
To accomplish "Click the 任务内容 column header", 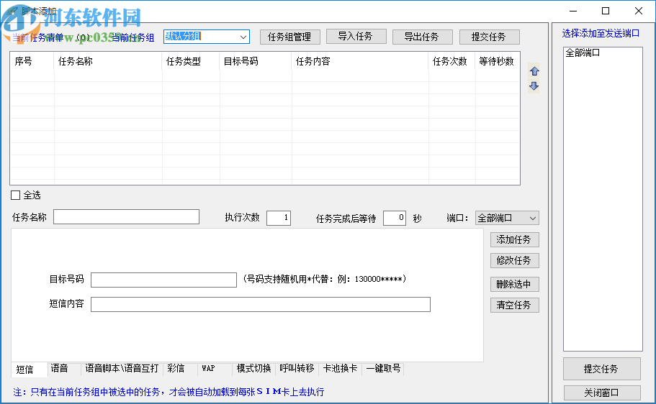I will (360, 61).
